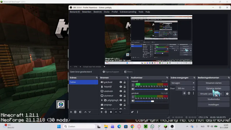
Task: Open the Bestand menu
Action: (75, 12)
